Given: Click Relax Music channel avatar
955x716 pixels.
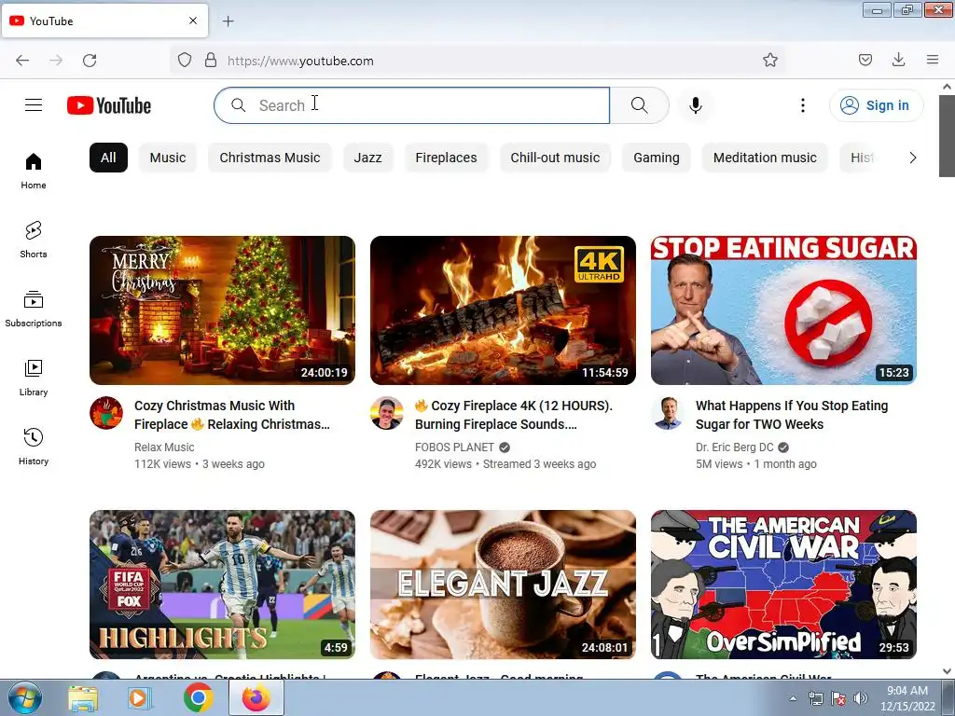Looking at the screenshot, I should coord(106,413).
